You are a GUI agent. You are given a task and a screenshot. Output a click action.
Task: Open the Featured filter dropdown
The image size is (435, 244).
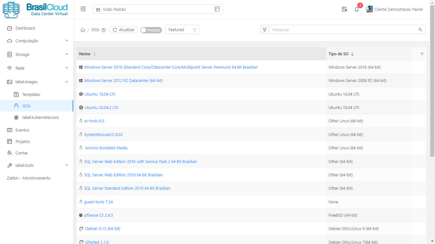point(182,30)
